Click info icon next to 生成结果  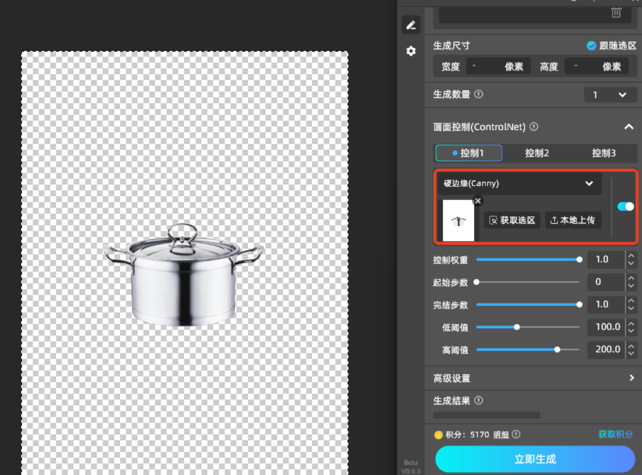coord(478,400)
